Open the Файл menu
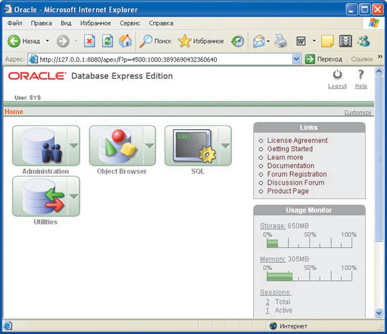The image size is (387, 334). (x=15, y=23)
